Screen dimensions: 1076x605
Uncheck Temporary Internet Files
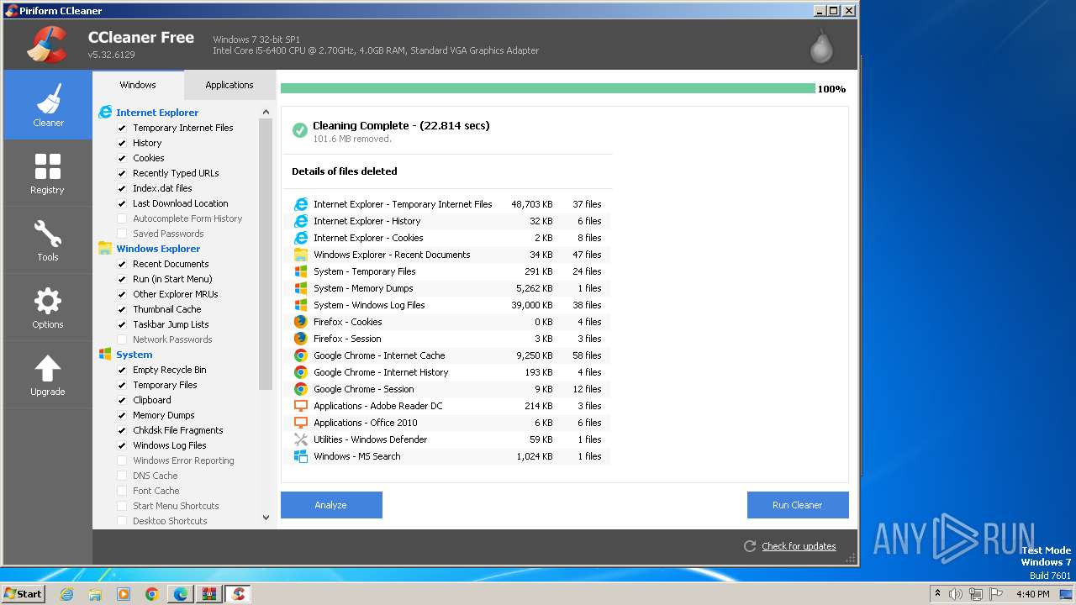coord(122,128)
